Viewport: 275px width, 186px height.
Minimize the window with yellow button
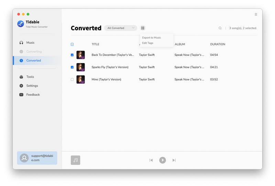coord(23,14)
